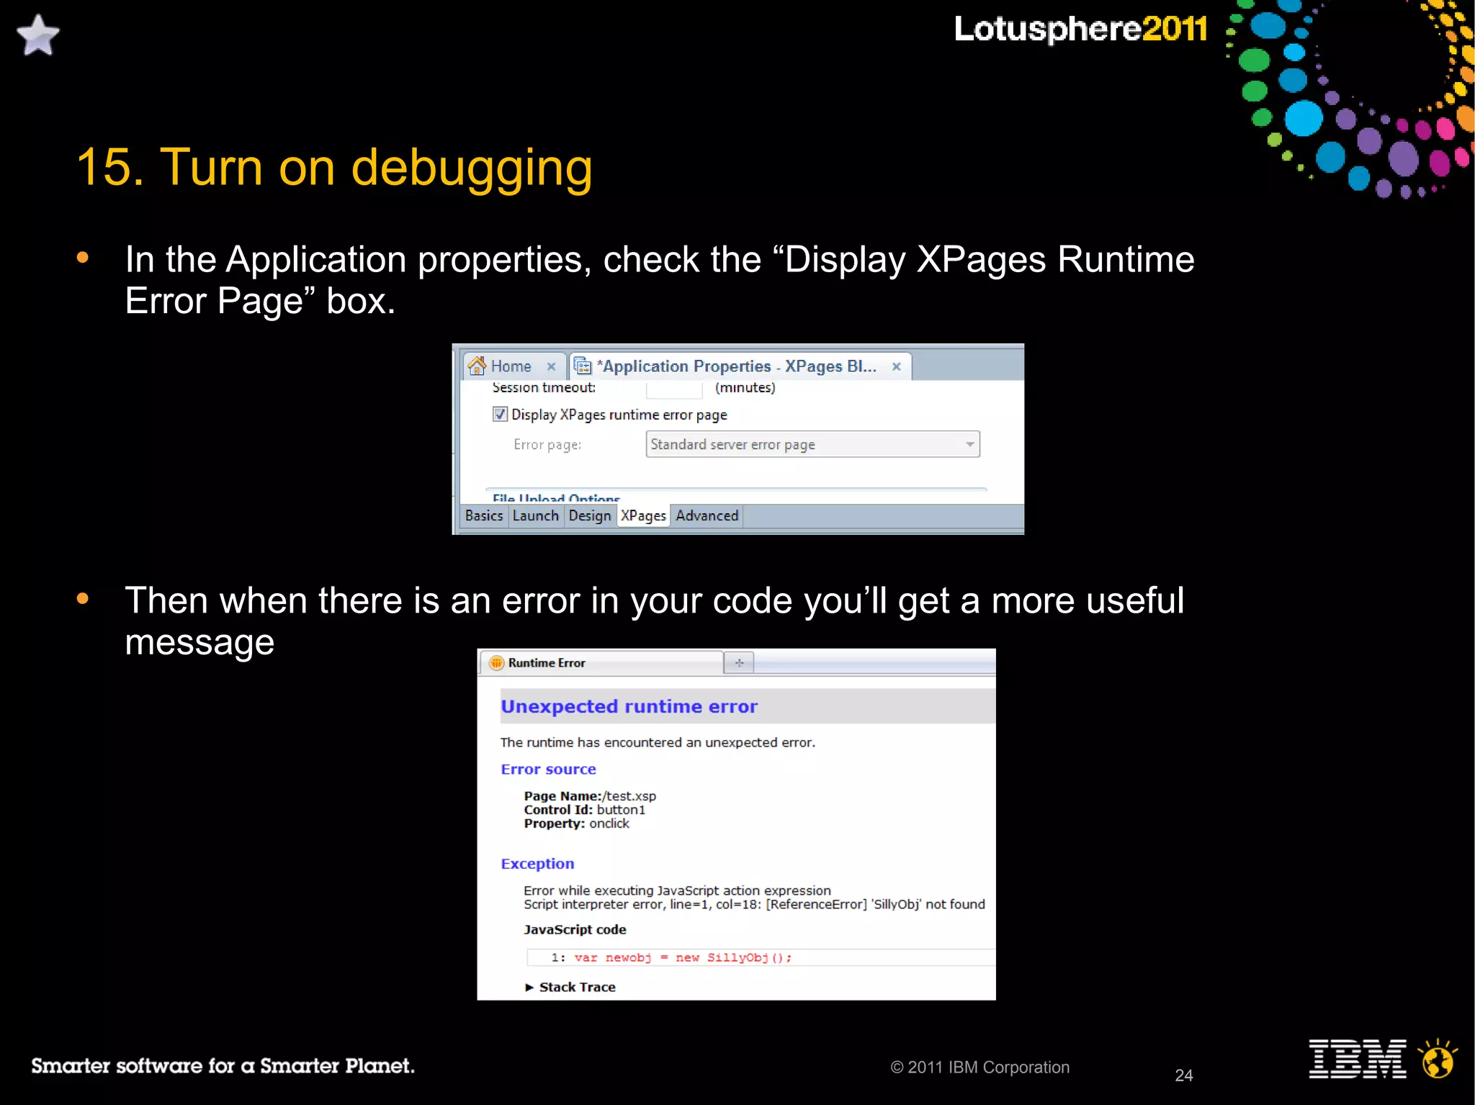Select the Application Properties - XPages tab
The image size is (1475, 1105).
click(740, 366)
